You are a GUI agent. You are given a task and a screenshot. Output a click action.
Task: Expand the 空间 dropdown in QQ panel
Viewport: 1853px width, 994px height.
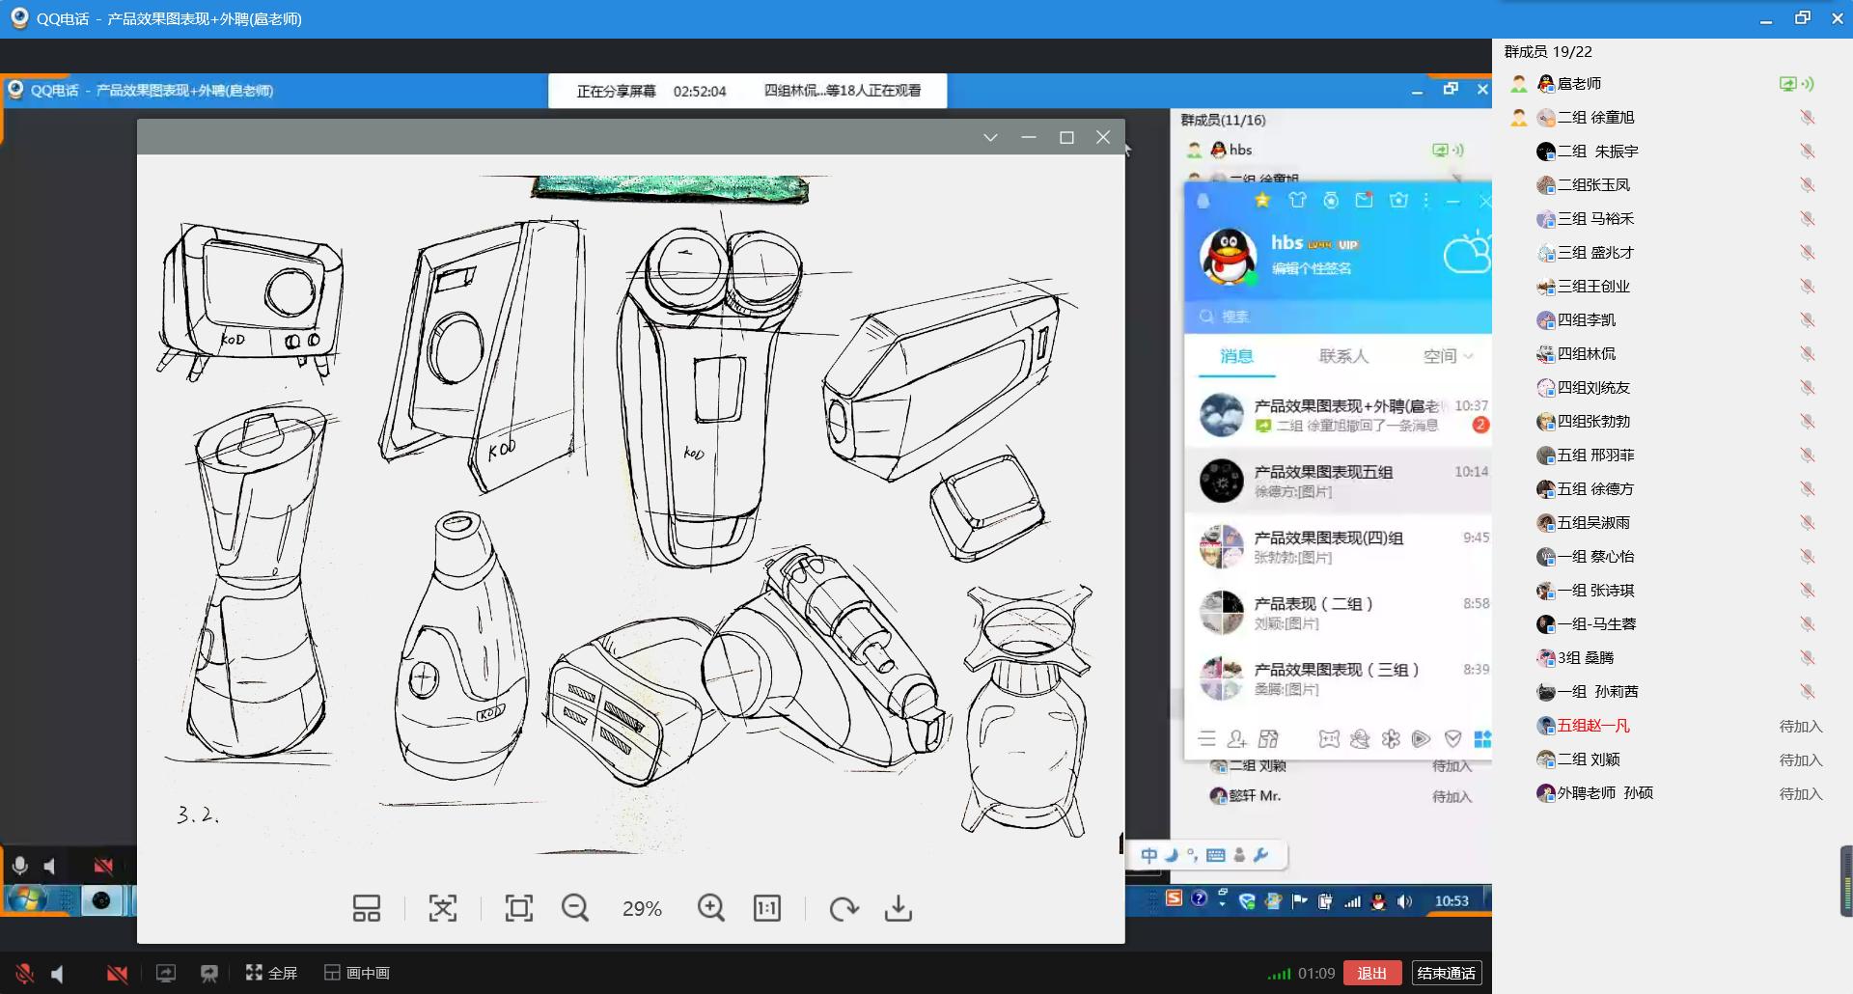click(x=1448, y=356)
